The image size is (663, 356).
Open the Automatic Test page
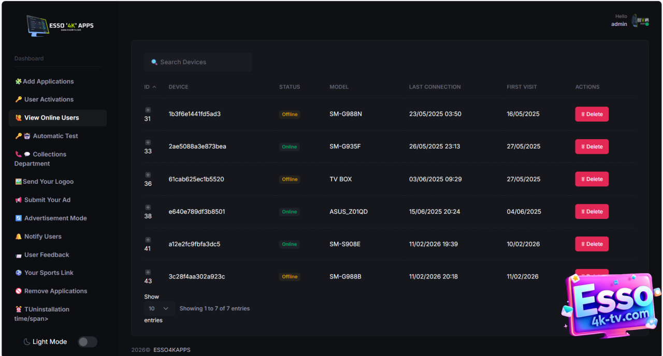55,136
